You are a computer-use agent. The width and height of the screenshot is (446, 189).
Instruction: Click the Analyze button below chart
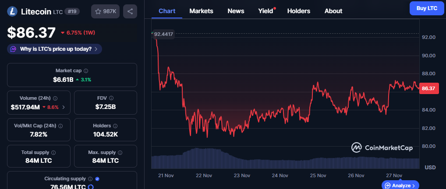click(x=400, y=185)
